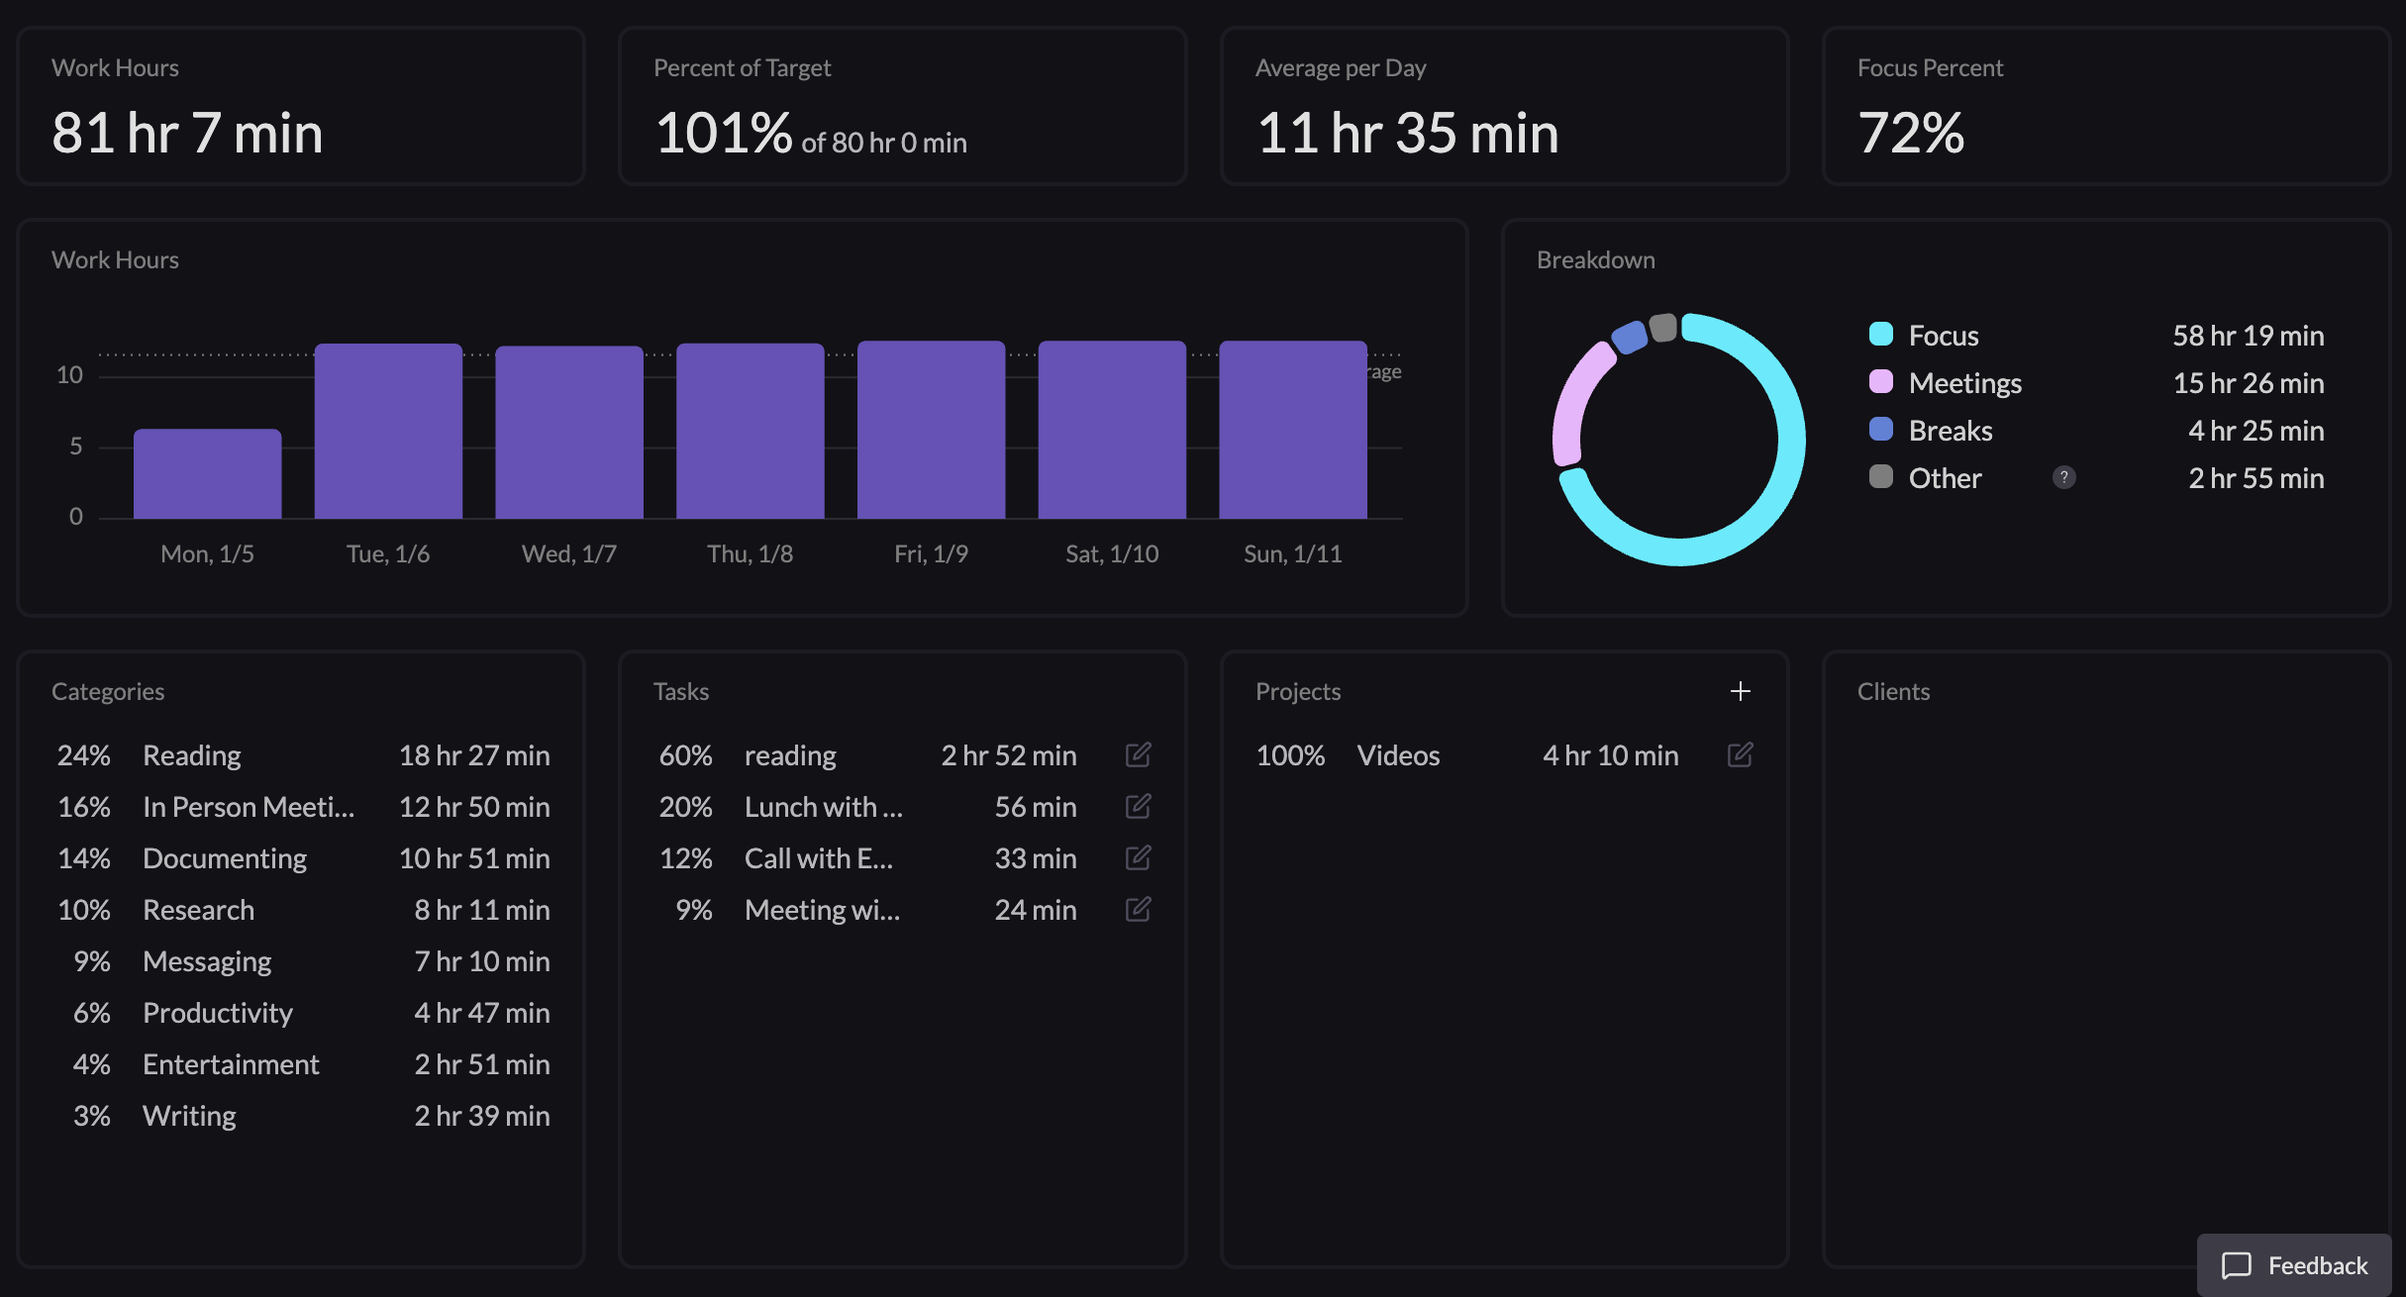Edit the Videos project entry
The height and width of the screenshot is (1297, 2406).
point(1740,755)
